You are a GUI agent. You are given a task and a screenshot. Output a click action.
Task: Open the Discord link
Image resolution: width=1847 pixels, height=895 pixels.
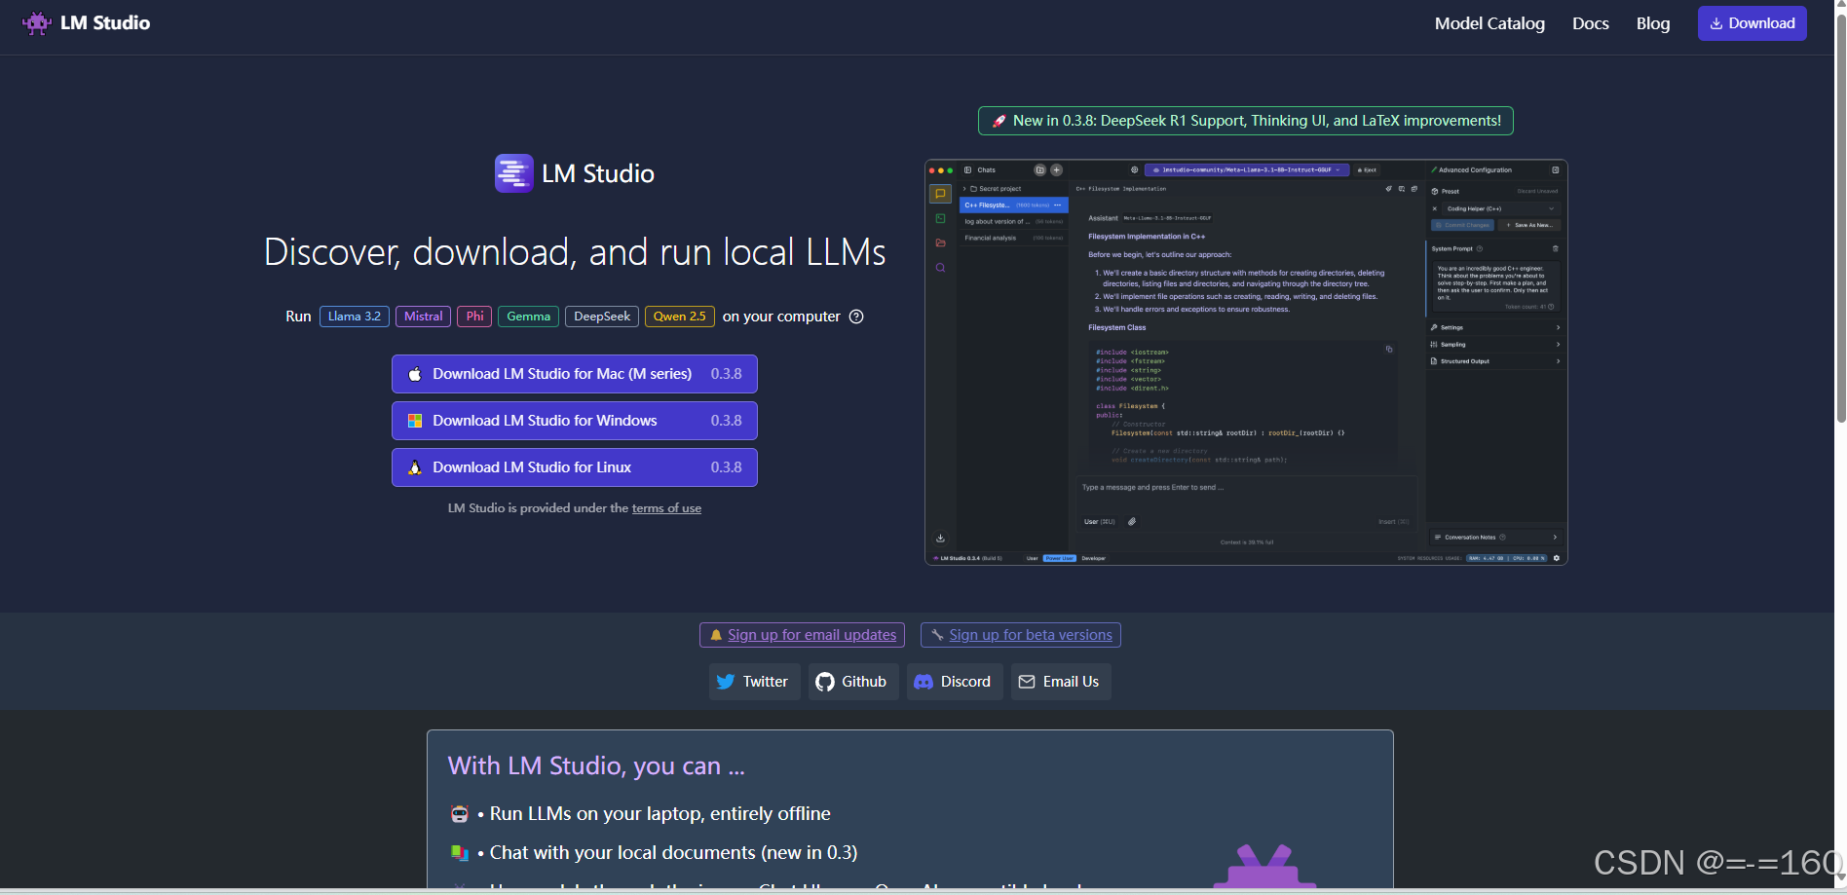955,682
